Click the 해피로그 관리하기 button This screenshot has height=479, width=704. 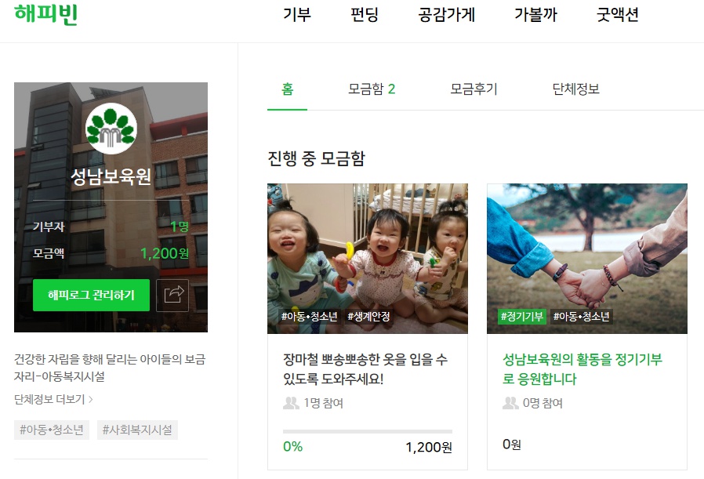[91, 295]
